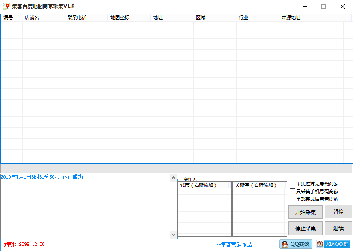This screenshot has height=251, width=353.
Task: Select the 地图坐标 column header
Action: tap(129, 18)
